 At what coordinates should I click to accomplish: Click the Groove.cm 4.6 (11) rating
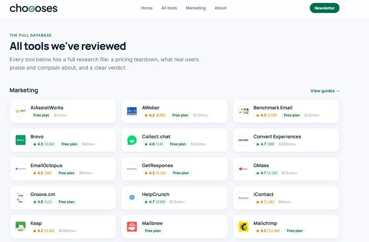tap(42, 202)
